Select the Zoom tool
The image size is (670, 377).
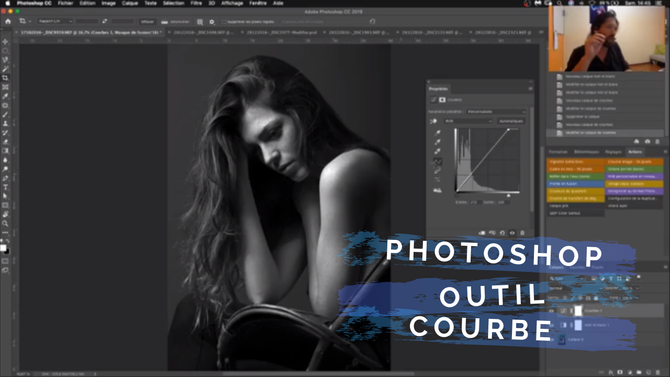click(x=5, y=223)
